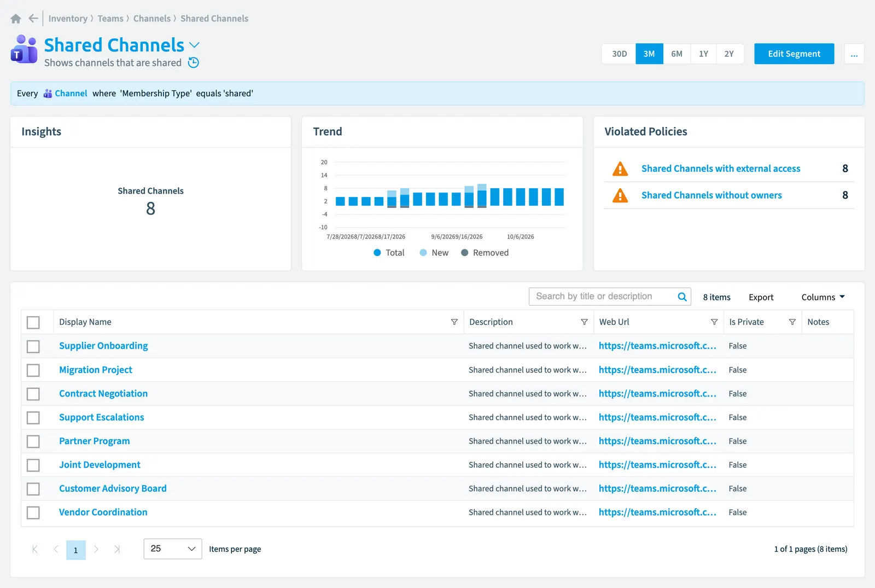Open the Columns dropdown
Viewport: 875px width, 588px height.
tap(823, 297)
